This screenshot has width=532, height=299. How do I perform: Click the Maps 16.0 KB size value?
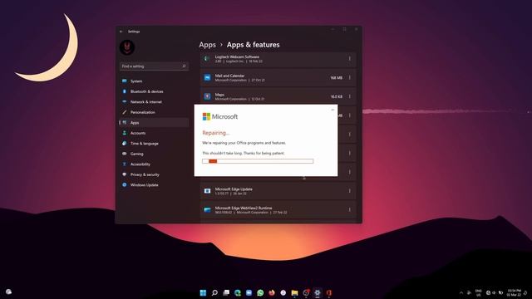pyautogui.click(x=336, y=96)
